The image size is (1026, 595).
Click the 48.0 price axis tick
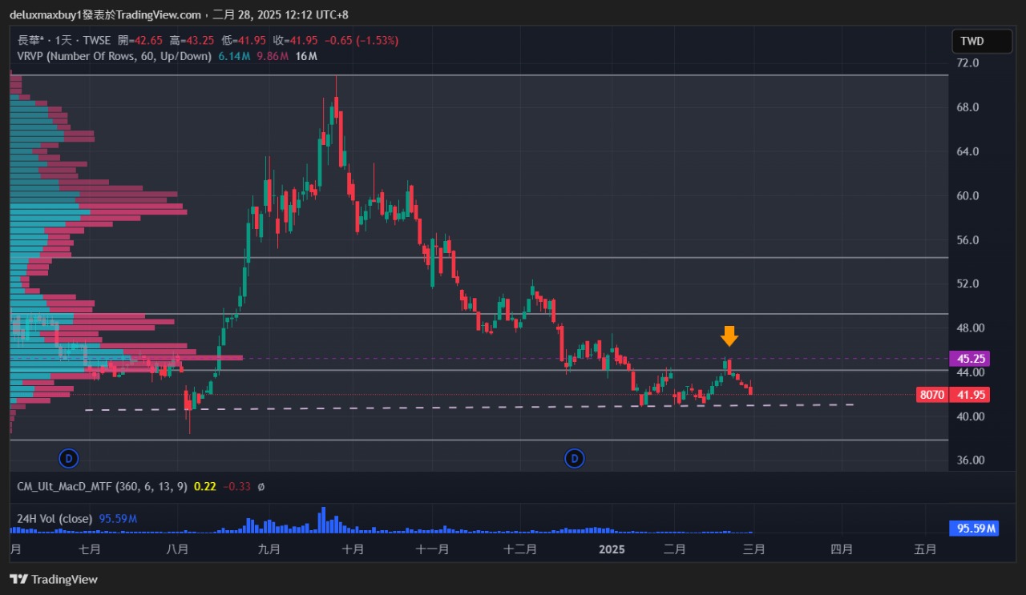(968, 328)
